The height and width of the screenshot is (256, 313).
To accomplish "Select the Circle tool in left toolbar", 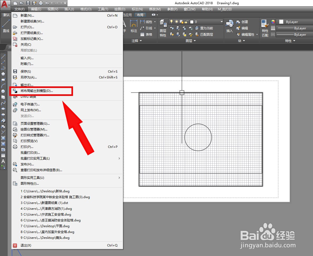I will (3, 91).
